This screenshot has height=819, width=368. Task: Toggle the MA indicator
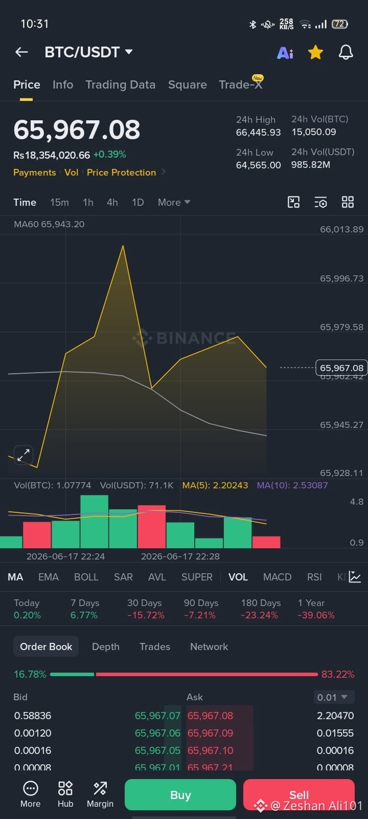pos(15,577)
